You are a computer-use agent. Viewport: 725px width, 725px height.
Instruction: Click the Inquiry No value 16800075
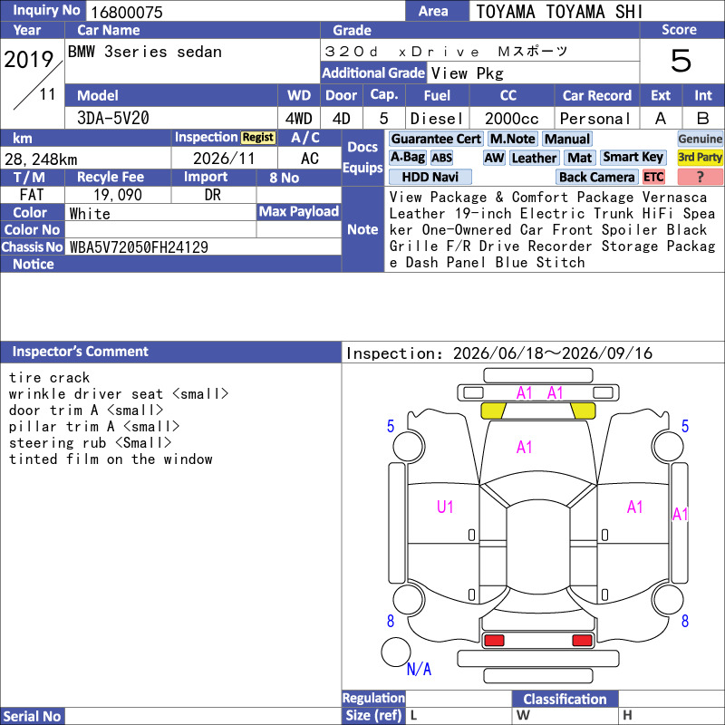[x=127, y=12]
